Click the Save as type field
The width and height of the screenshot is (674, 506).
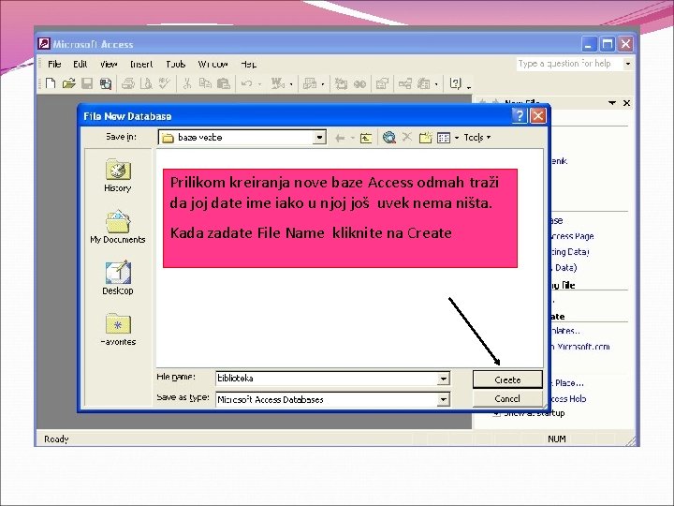point(327,400)
